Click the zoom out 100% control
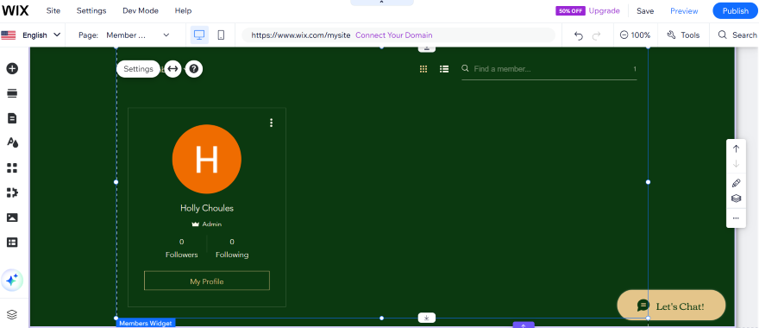759x328 pixels. (635, 35)
